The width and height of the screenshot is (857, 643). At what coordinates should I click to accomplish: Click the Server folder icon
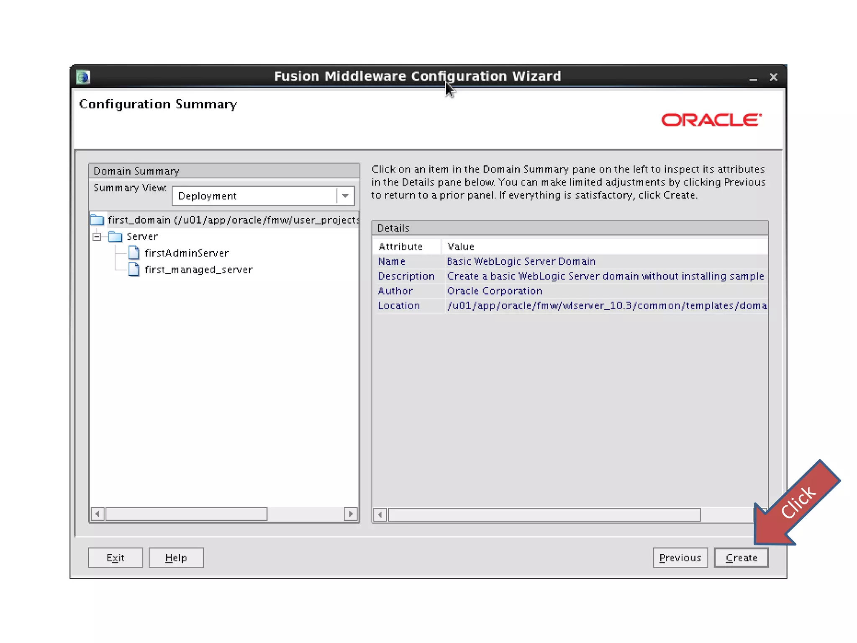point(115,237)
